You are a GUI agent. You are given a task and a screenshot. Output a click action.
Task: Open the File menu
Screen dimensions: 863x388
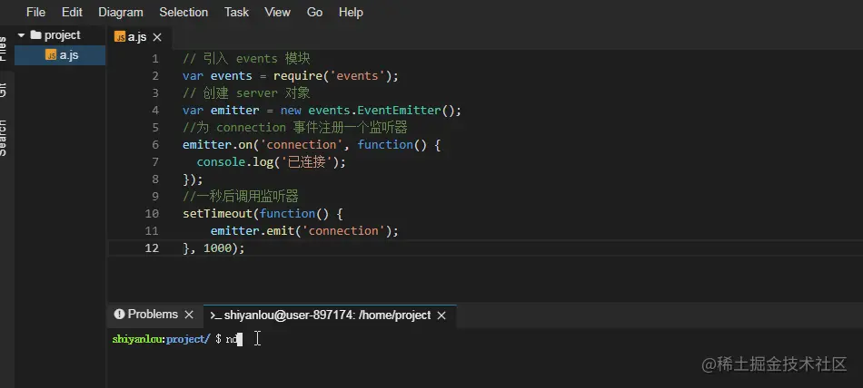click(35, 12)
